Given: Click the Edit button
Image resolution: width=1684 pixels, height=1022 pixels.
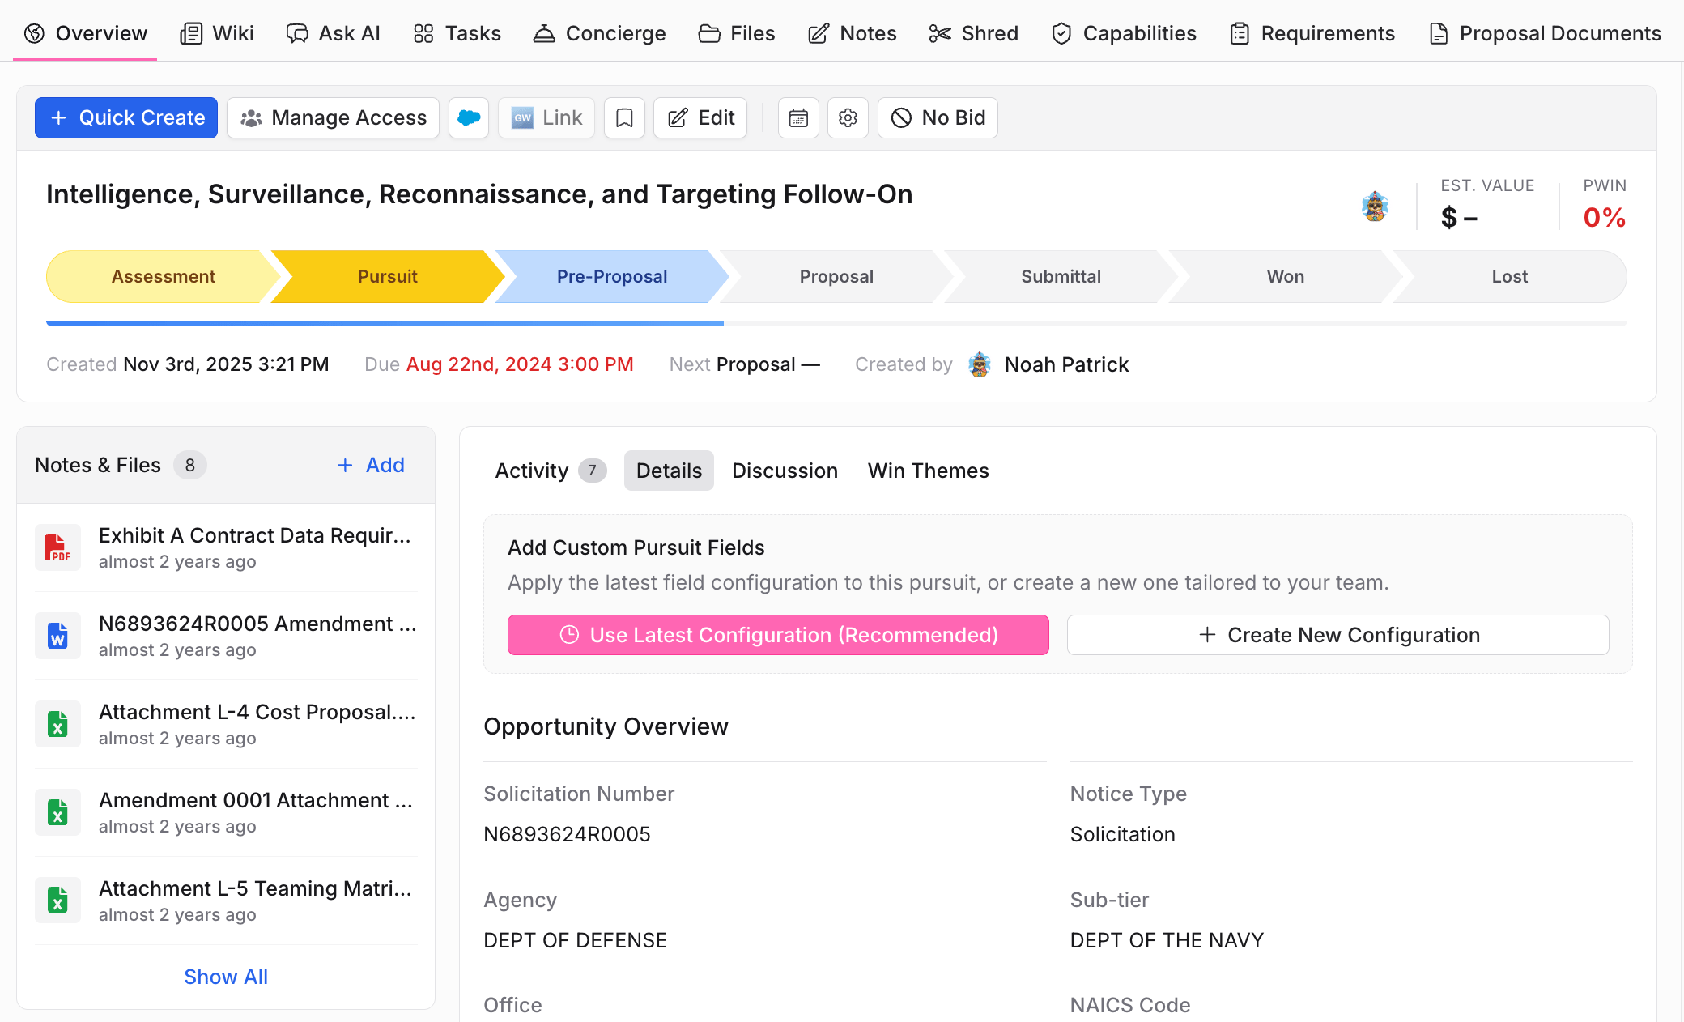Looking at the screenshot, I should click(x=700, y=118).
